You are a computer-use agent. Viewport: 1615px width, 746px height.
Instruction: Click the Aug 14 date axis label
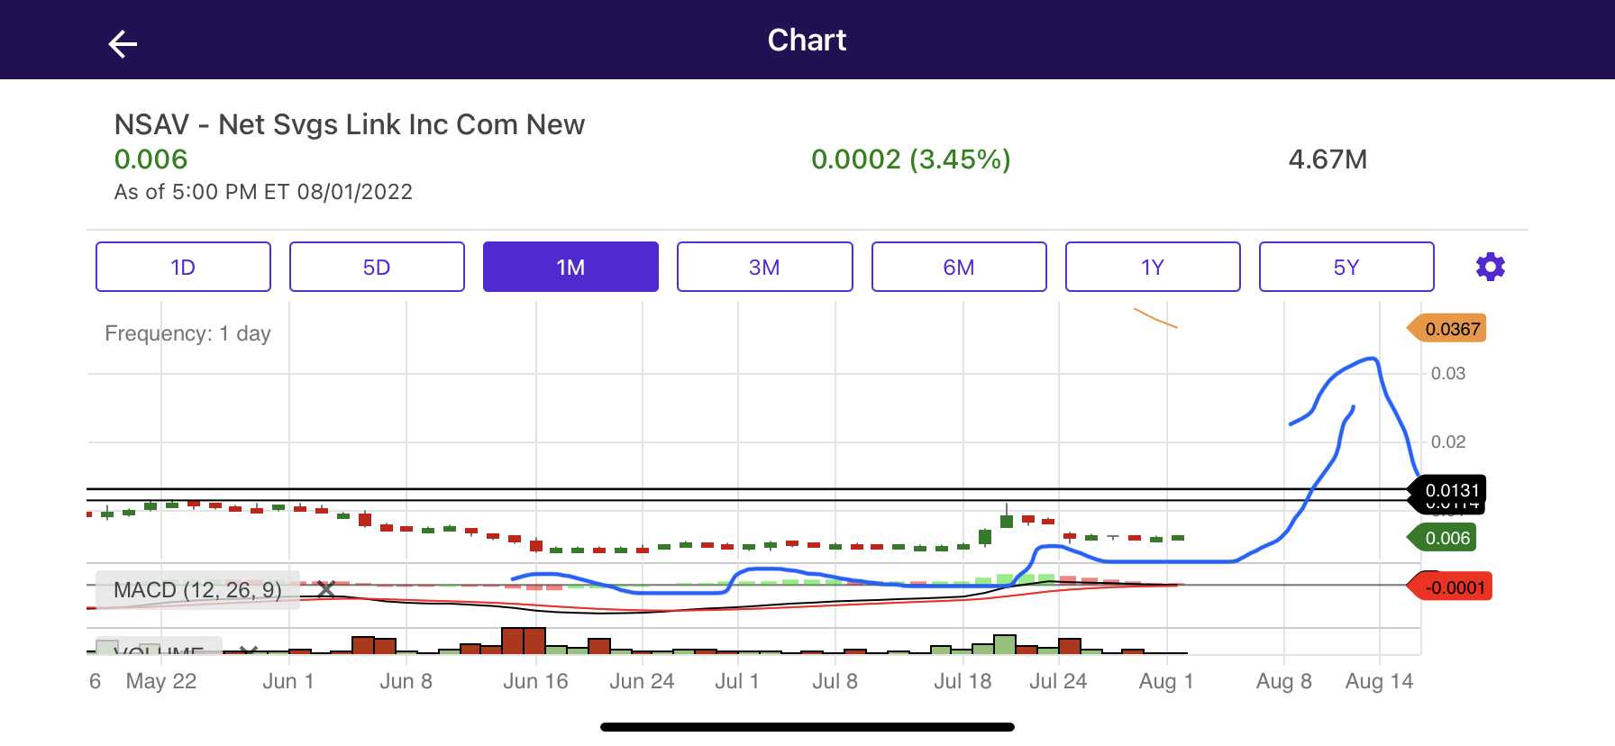click(x=1379, y=681)
